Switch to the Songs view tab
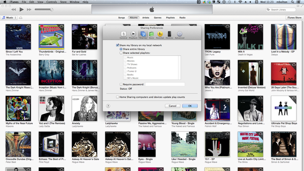The image size is (304, 171). tap(122, 18)
